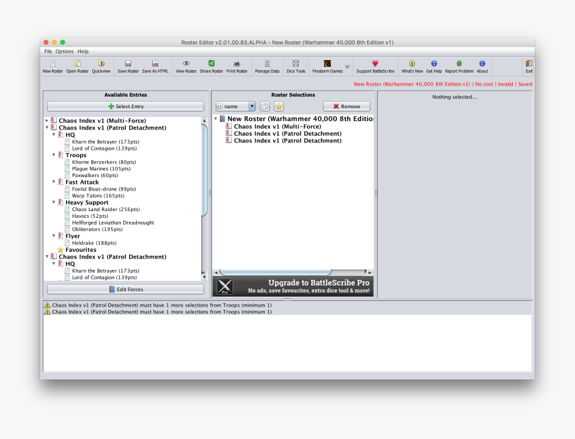Image resolution: width=575 pixels, height=439 pixels.
Task: Click the Available Entries vertical scrollbar
Action: pos(205,170)
